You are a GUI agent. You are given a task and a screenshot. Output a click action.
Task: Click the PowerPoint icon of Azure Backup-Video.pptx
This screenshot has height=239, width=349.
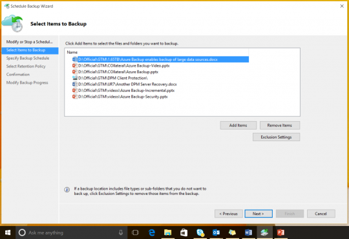tap(74, 65)
